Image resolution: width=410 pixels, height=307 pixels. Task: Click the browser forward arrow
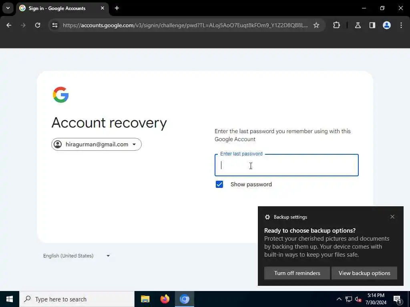coord(23,25)
